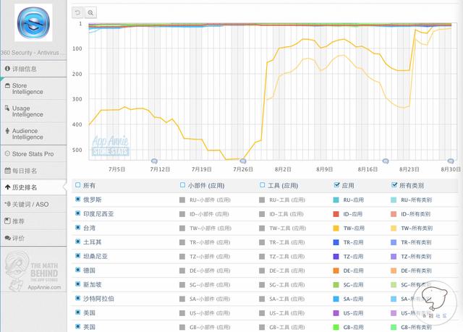Go to Usage Intelligence in sidebar
Image resolution: width=463 pixels, height=332 pixels.
point(33,111)
